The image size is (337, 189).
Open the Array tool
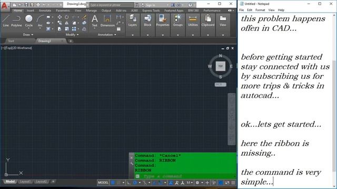pos(74,29)
